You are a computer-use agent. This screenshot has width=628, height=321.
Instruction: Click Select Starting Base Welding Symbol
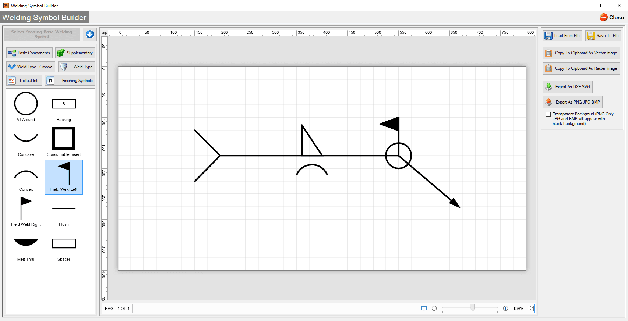(x=42, y=34)
